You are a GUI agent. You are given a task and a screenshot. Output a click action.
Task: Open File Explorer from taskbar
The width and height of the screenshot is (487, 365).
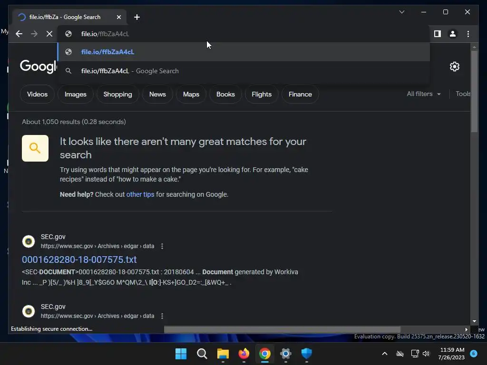click(223, 354)
